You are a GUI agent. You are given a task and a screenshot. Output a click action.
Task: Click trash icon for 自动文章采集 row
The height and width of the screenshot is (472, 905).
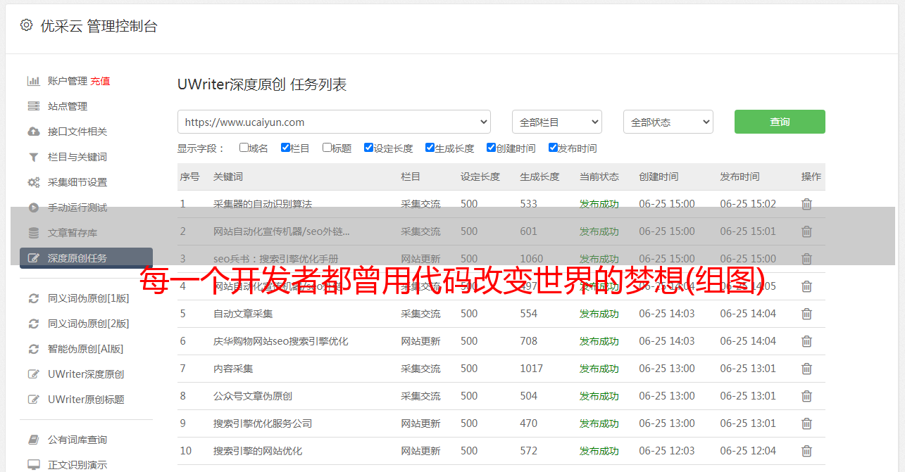[x=806, y=314]
